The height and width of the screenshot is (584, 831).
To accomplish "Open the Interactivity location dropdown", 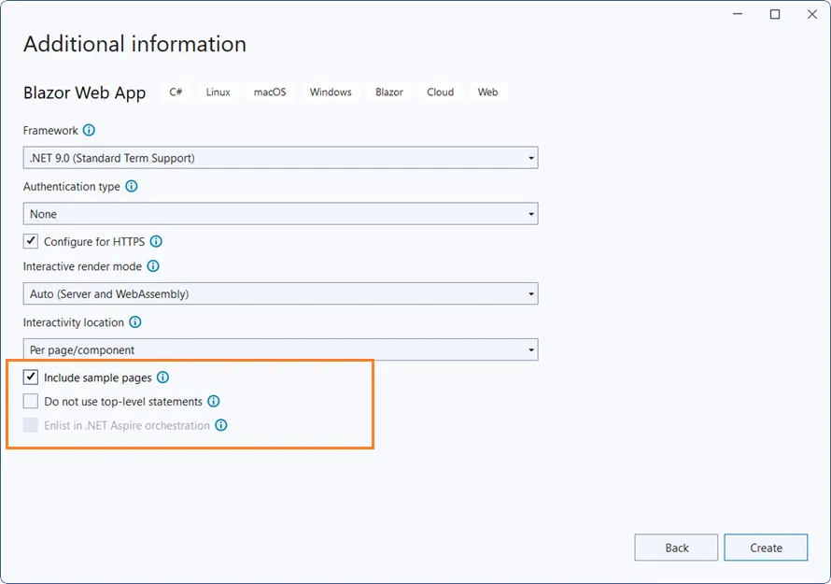I will (x=280, y=349).
